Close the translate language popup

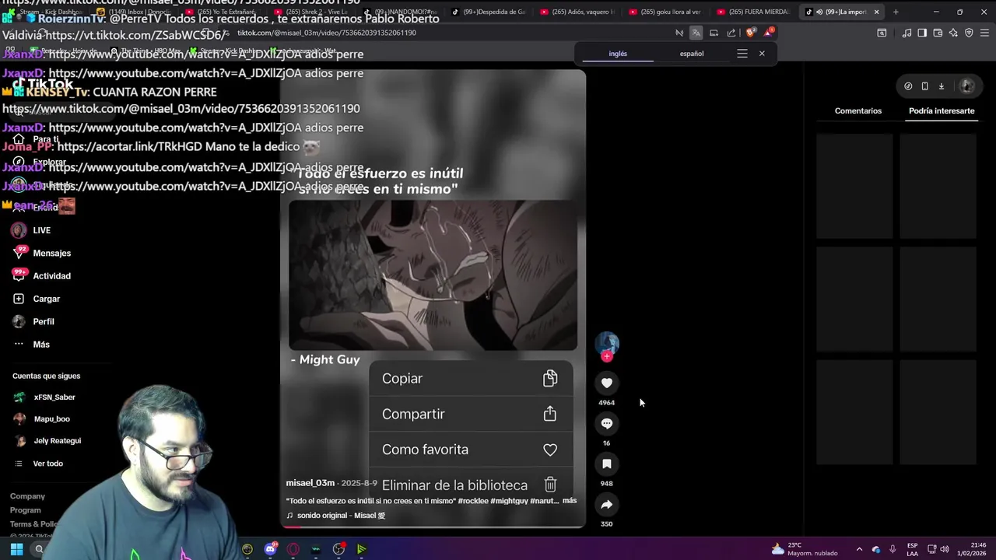[x=762, y=54]
